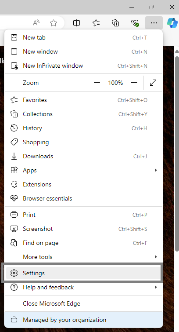Open the Split screen toolbar icon

tap(76, 23)
